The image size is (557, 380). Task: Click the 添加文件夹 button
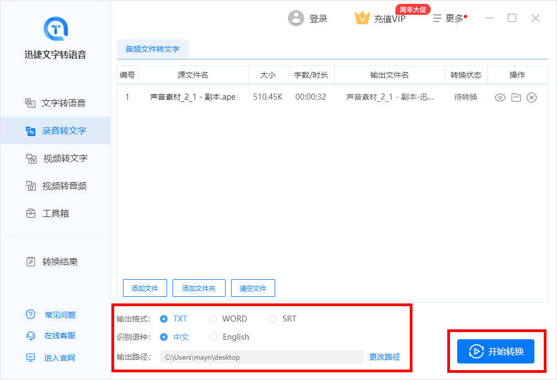199,288
